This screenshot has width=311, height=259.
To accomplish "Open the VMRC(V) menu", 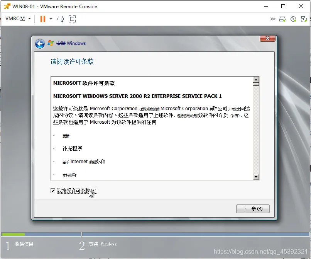I will (x=18, y=19).
